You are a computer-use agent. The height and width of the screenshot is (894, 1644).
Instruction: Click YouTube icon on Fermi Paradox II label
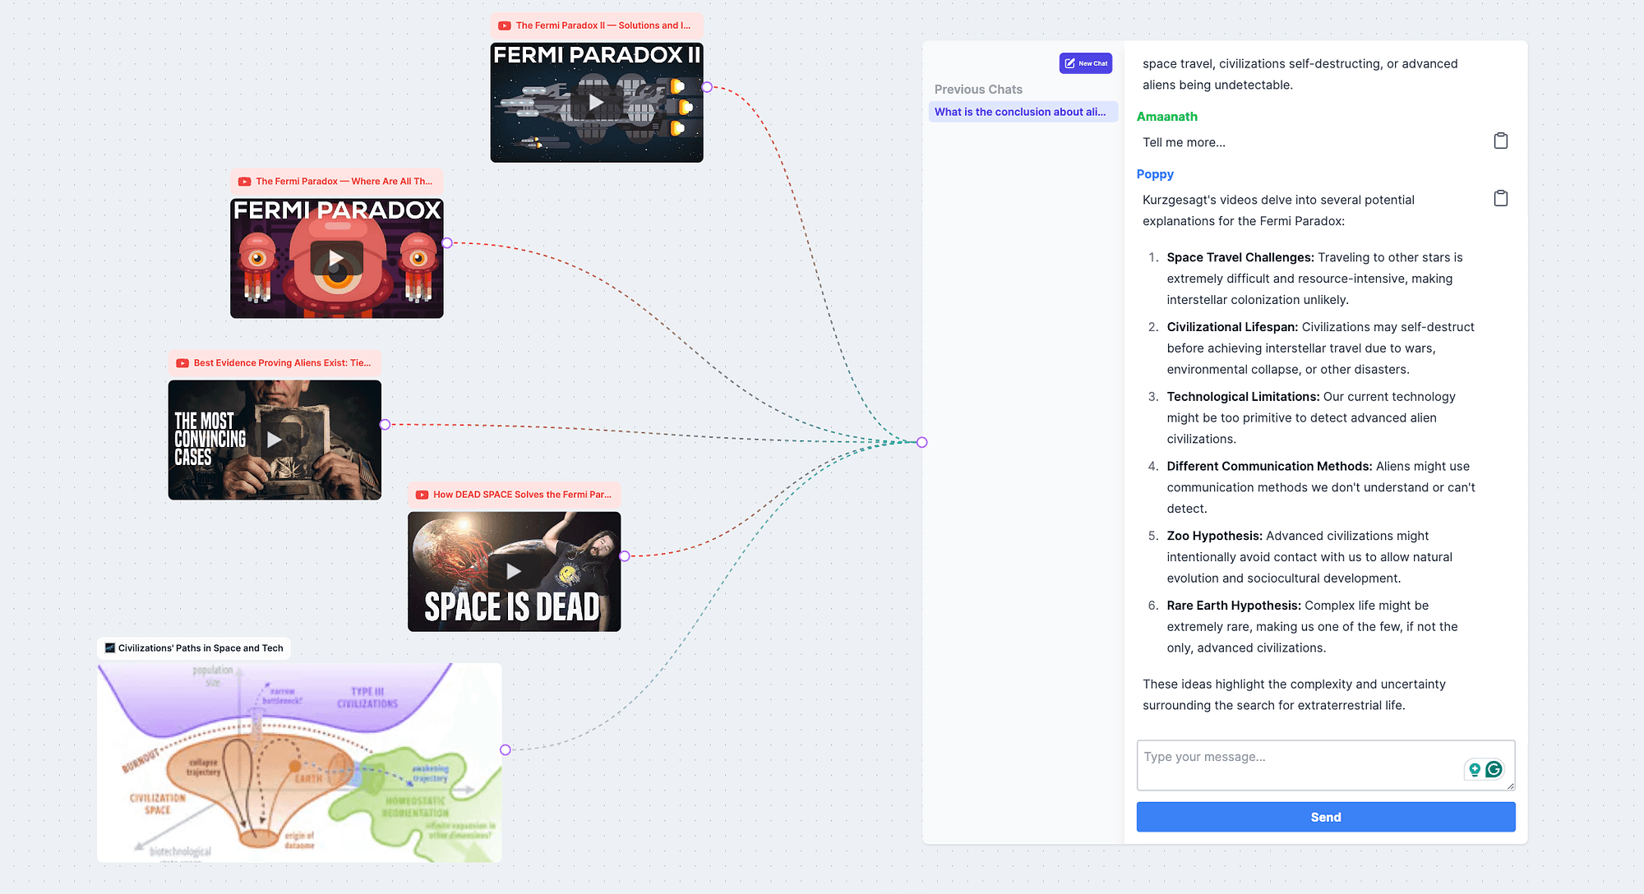[505, 25]
